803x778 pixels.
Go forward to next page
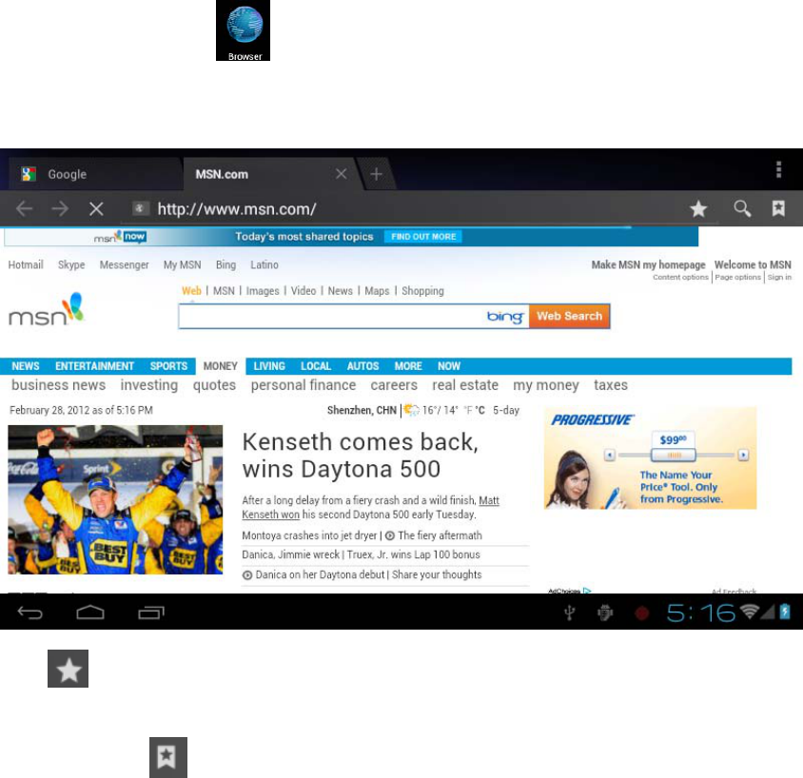click(x=60, y=208)
